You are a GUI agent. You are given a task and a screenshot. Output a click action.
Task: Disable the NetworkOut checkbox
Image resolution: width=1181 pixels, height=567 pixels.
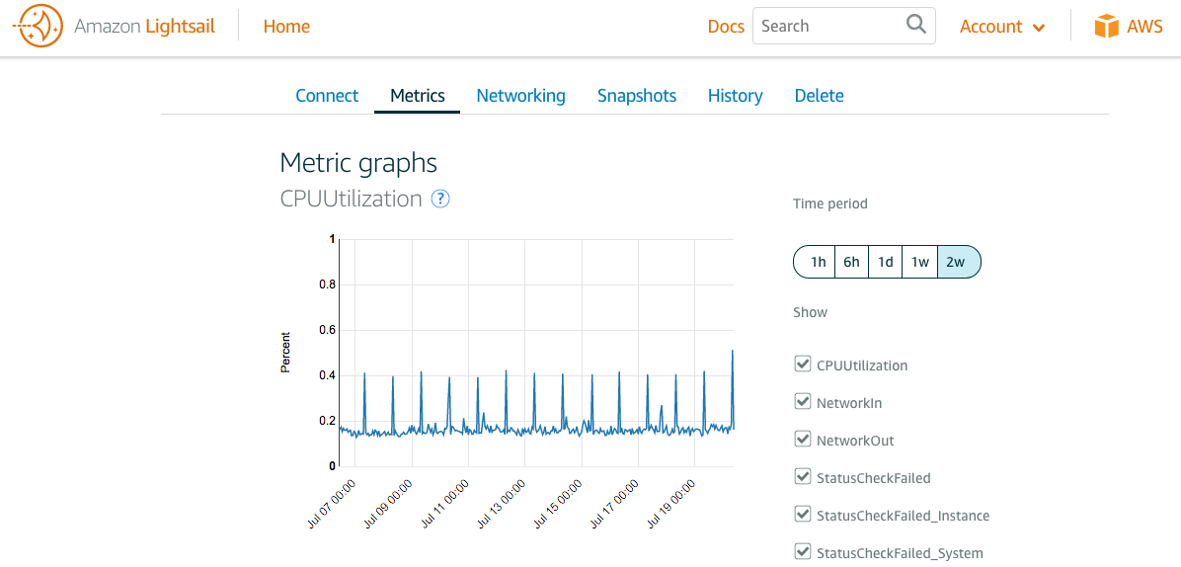(x=803, y=440)
